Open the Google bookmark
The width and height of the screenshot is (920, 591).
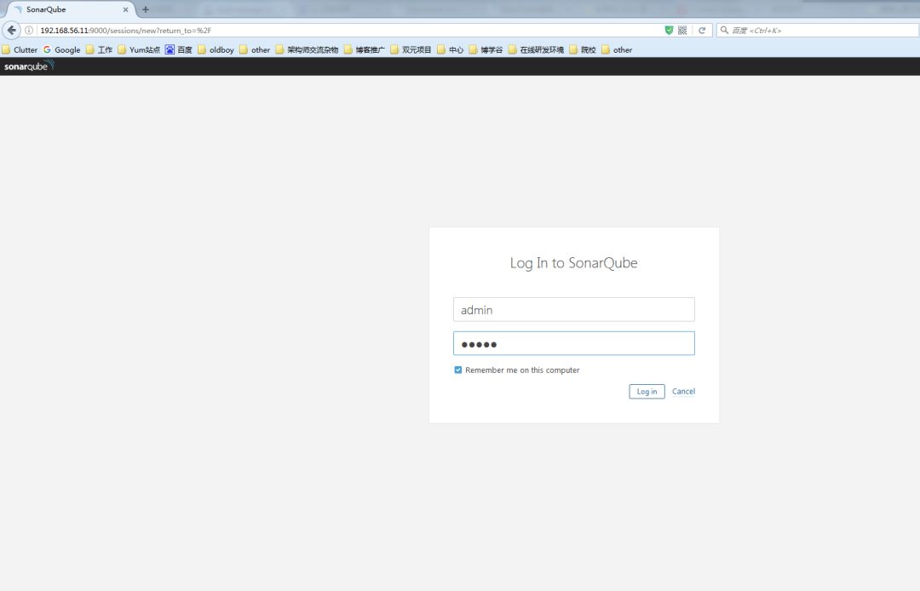pos(61,50)
